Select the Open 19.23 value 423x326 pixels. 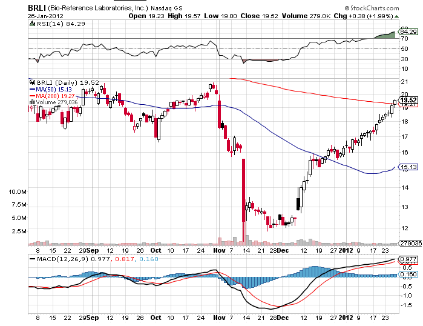pos(146,16)
